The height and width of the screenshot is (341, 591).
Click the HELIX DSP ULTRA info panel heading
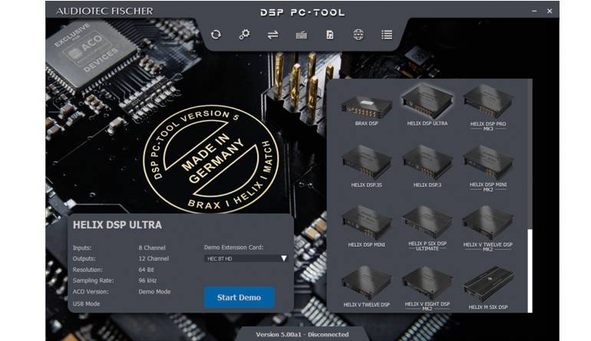[117, 225]
